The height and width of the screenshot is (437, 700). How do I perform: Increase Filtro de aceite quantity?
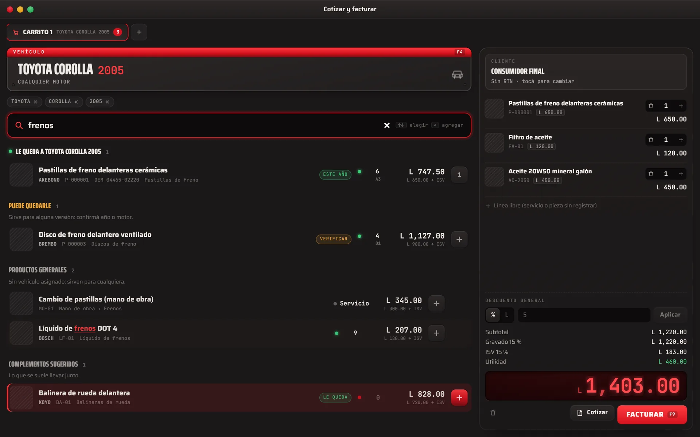tap(681, 140)
